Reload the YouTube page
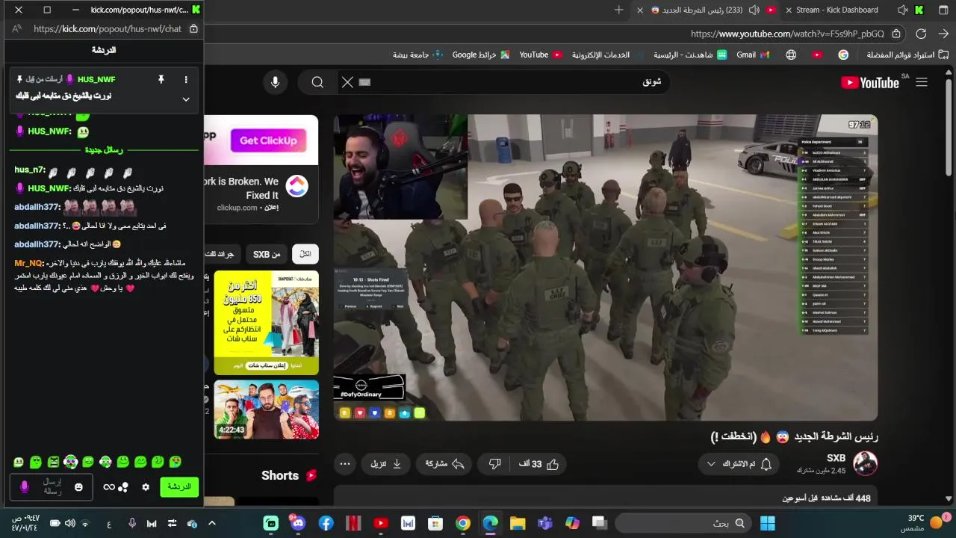 (921, 34)
